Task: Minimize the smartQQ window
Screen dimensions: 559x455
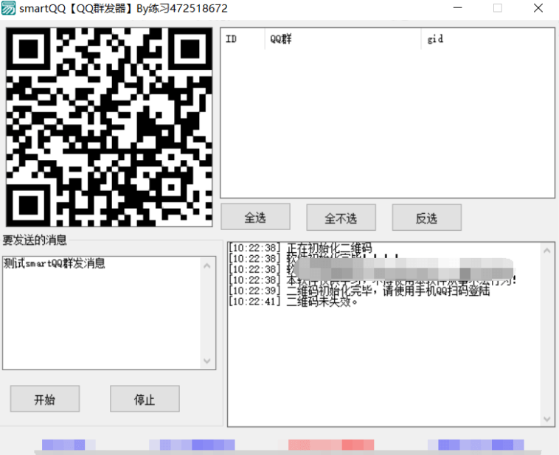Action: (x=458, y=7)
